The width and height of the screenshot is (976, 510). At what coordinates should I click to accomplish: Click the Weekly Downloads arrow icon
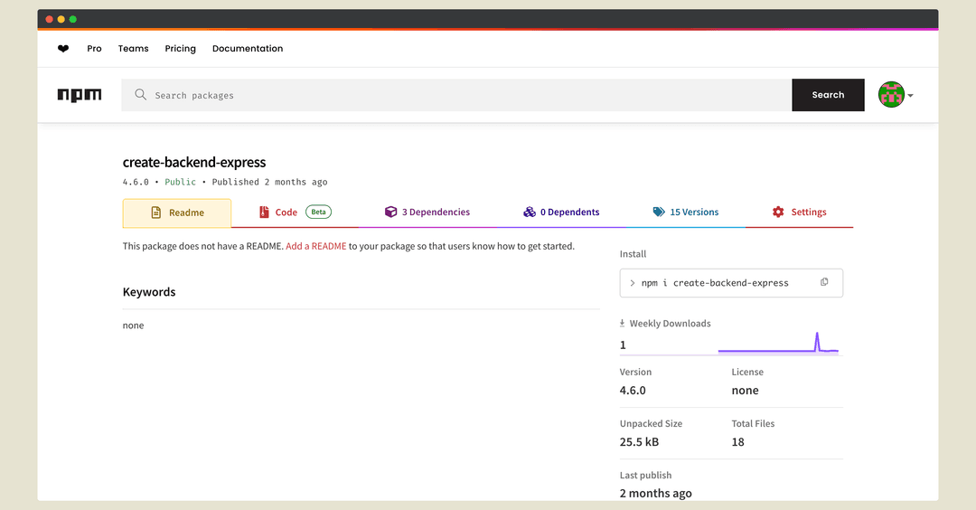pyautogui.click(x=622, y=323)
